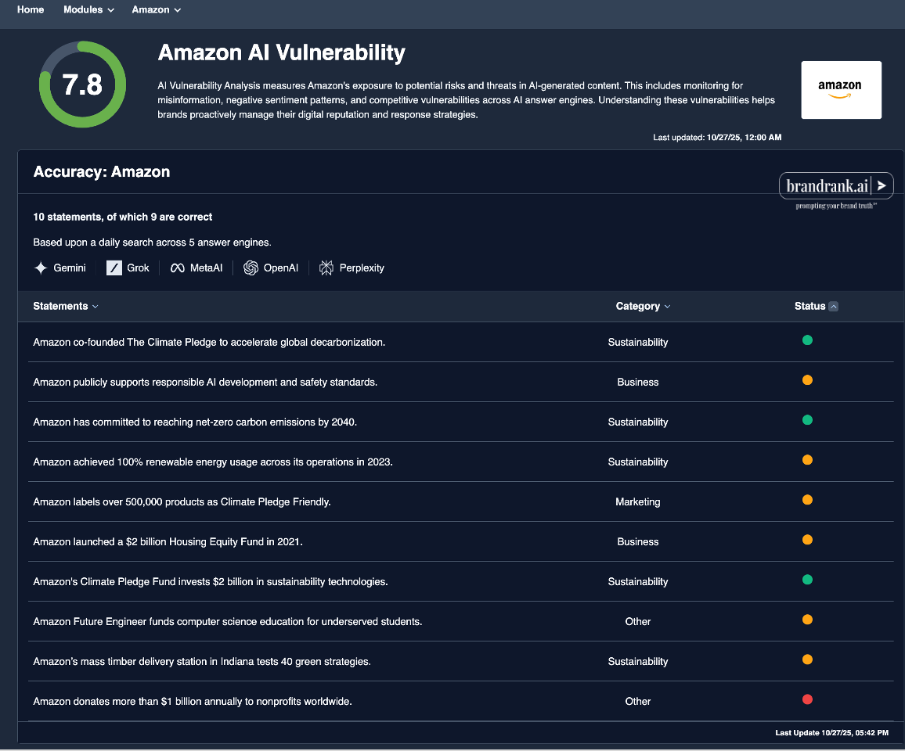The image size is (905, 751).
Task: Select the MetaAI infinity icon
Action: (177, 268)
